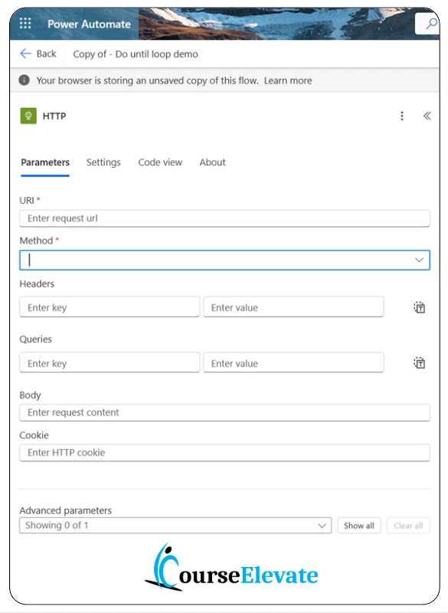The image size is (448, 613).
Task: Click the Back navigation label
Action: pos(44,54)
